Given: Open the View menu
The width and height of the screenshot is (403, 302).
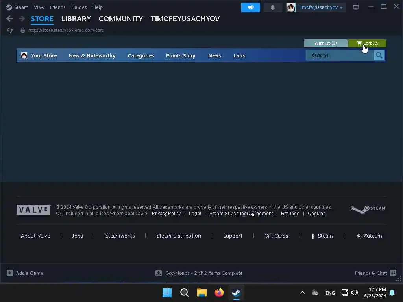Looking at the screenshot, I should (x=39, y=7).
